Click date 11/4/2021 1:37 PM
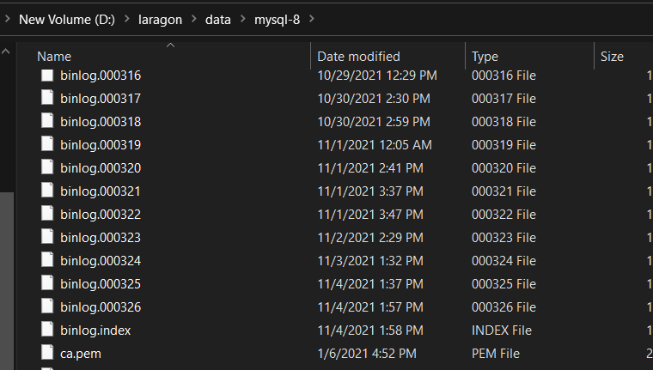The width and height of the screenshot is (653, 370). [x=370, y=284]
